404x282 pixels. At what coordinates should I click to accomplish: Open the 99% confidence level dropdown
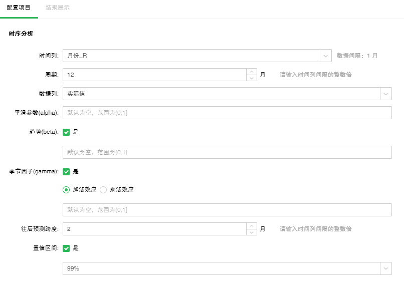click(x=227, y=268)
